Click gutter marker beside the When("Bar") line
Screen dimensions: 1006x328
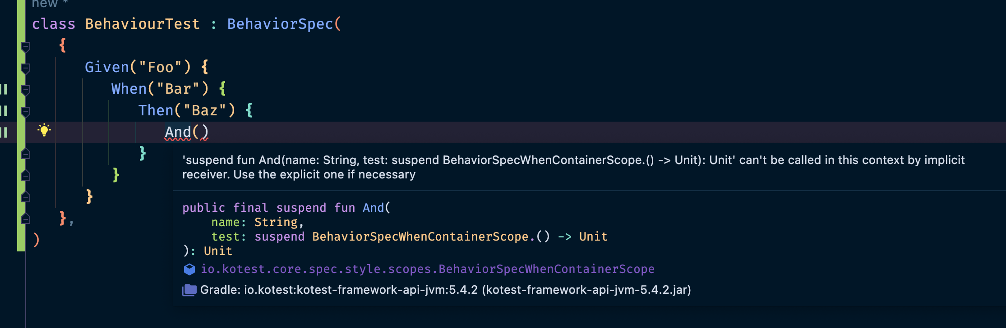point(4,89)
